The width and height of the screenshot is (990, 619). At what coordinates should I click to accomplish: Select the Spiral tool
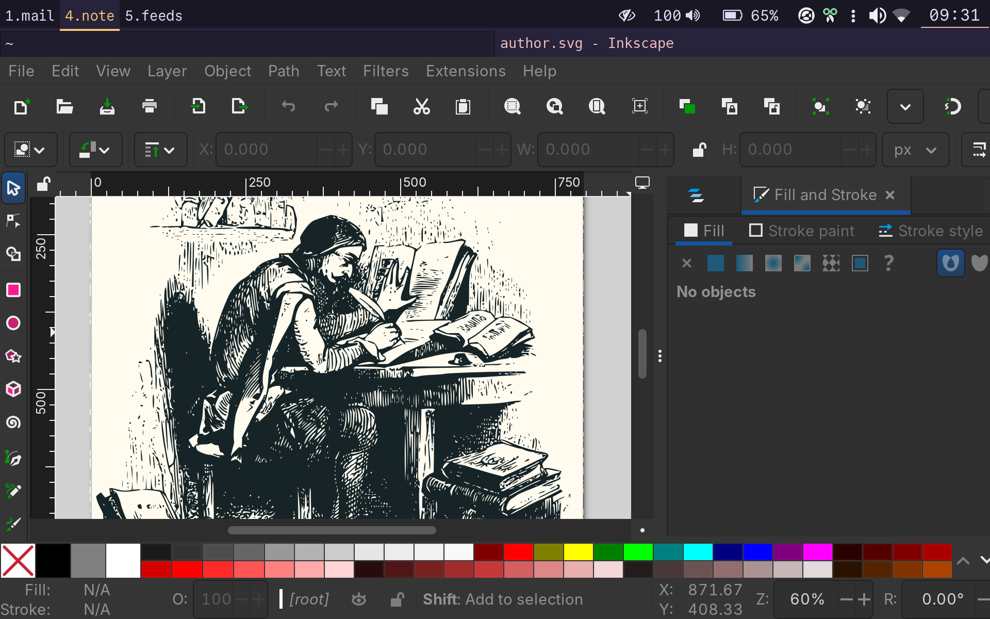click(13, 422)
